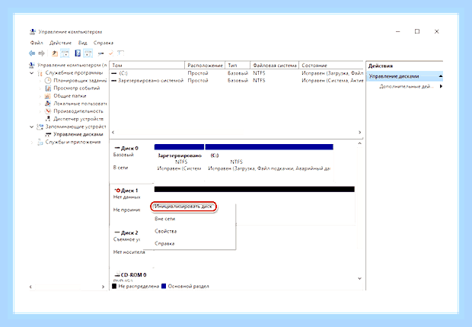The image size is (472, 327).
Task: Click the Forward arrow in the toolbar
Action: (x=42, y=53)
